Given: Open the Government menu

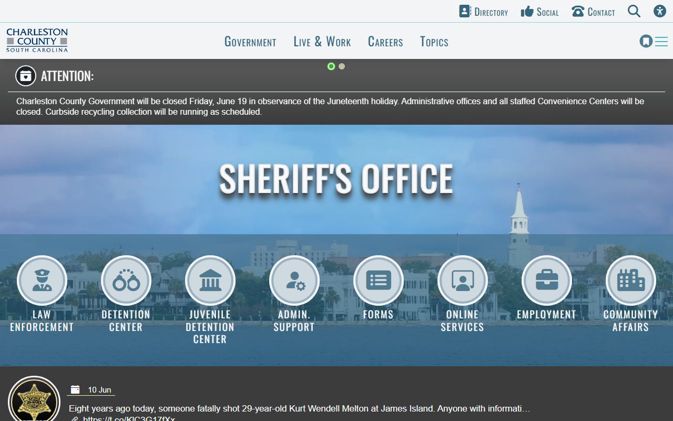Looking at the screenshot, I should [250, 42].
